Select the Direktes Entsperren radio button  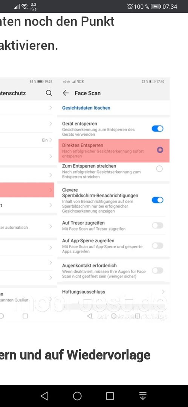(160, 150)
